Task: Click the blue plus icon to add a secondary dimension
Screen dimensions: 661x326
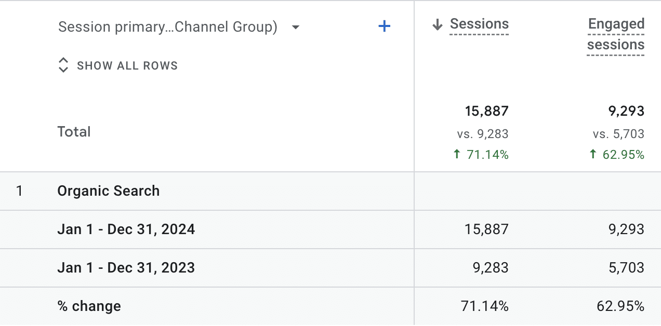Action: tap(384, 26)
